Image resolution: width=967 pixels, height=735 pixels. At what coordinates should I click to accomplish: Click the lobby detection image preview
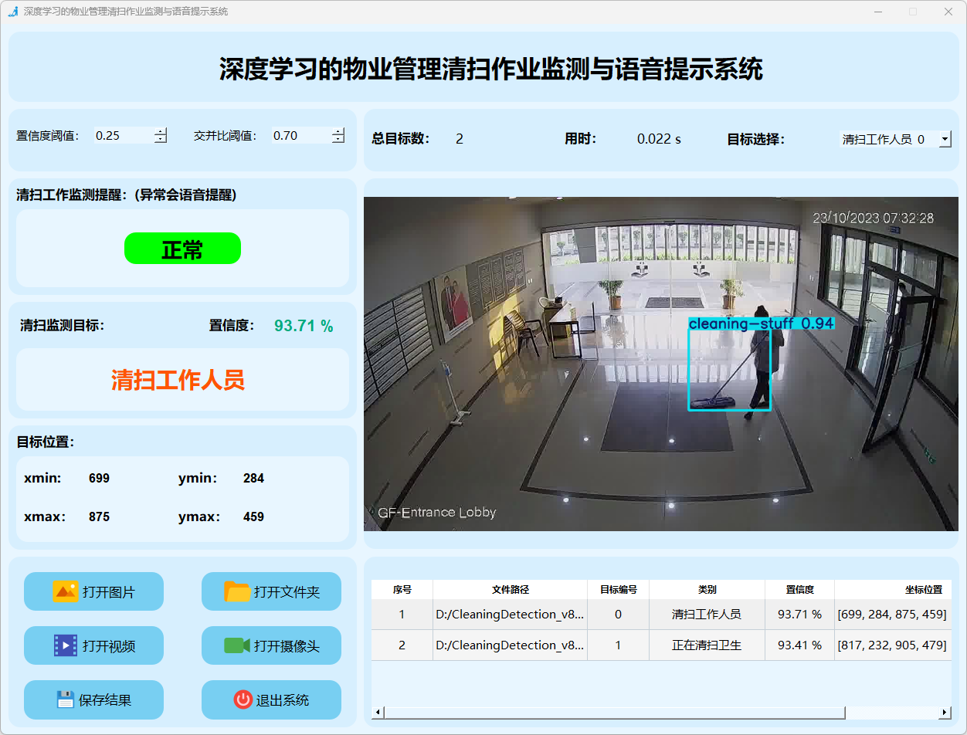(660, 364)
